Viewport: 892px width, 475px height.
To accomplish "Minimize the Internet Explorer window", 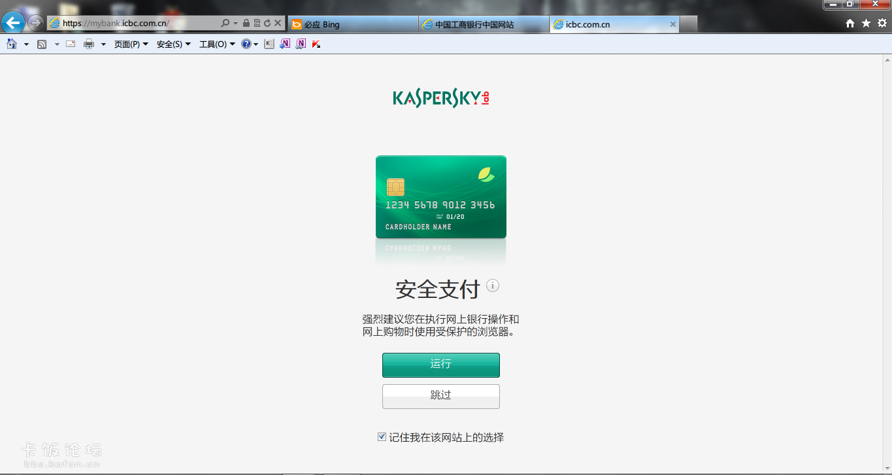I will click(x=833, y=4).
